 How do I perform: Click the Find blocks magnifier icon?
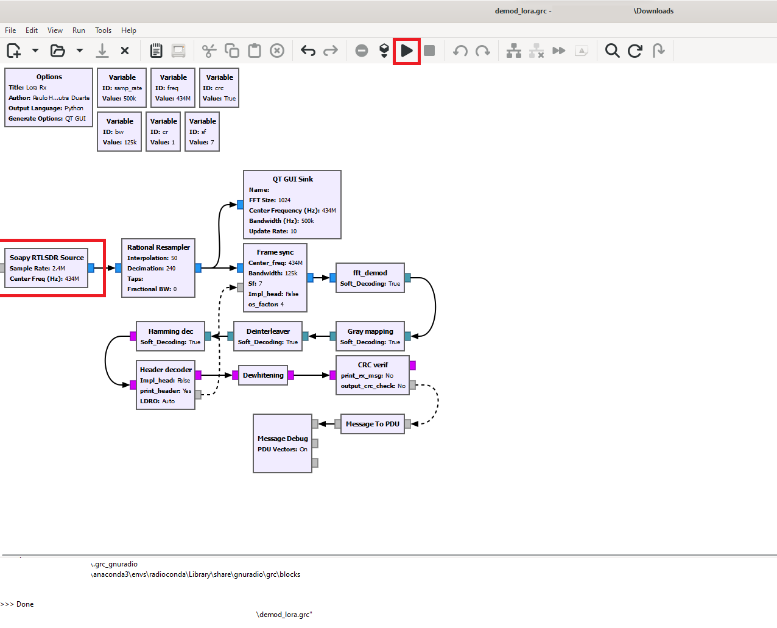pyautogui.click(x=612, y=51)
